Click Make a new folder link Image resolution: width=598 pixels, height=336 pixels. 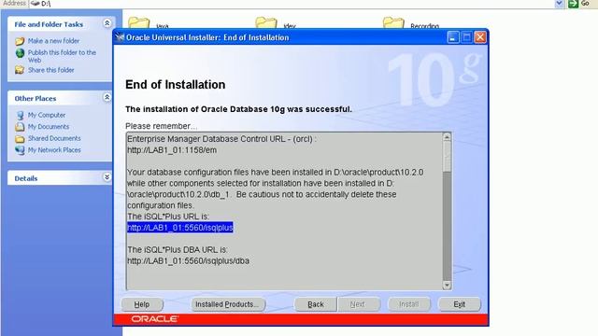[53, 41]
